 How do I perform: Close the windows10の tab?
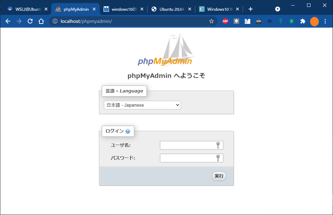tap(142, 9)
